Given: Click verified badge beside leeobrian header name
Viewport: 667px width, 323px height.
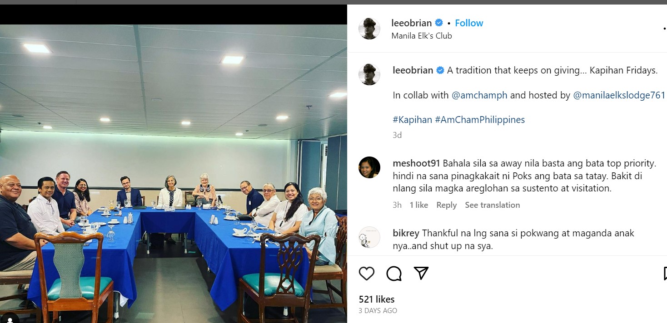Looking at the screenshot, I should click(439, 23).
